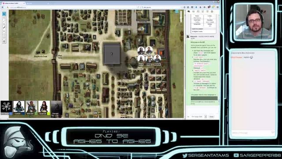Click the cyan page toolbar toggle above zoom slider
This screenshot has width=282, height=159.
(x=176, y=11)
